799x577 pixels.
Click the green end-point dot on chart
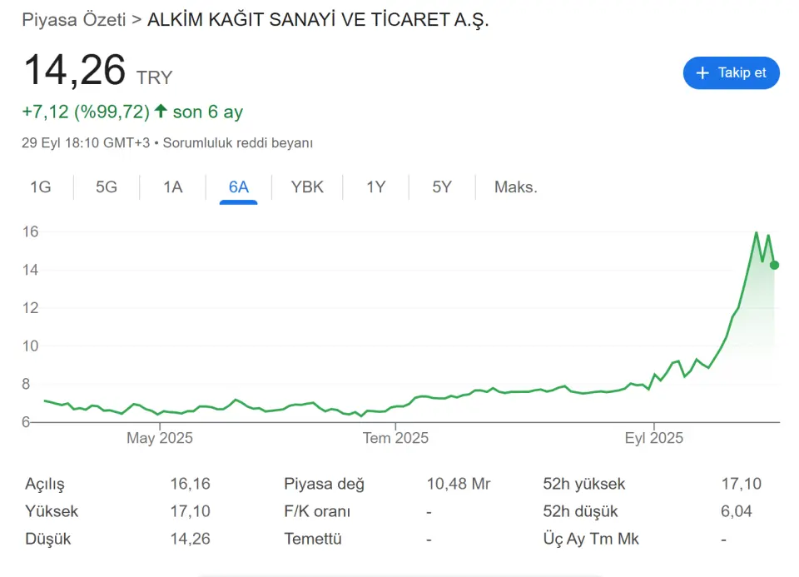(774, 265)
